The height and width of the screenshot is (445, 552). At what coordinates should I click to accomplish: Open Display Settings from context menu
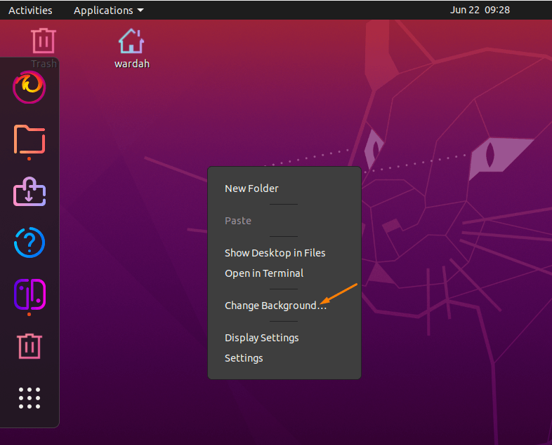point(261,338)
